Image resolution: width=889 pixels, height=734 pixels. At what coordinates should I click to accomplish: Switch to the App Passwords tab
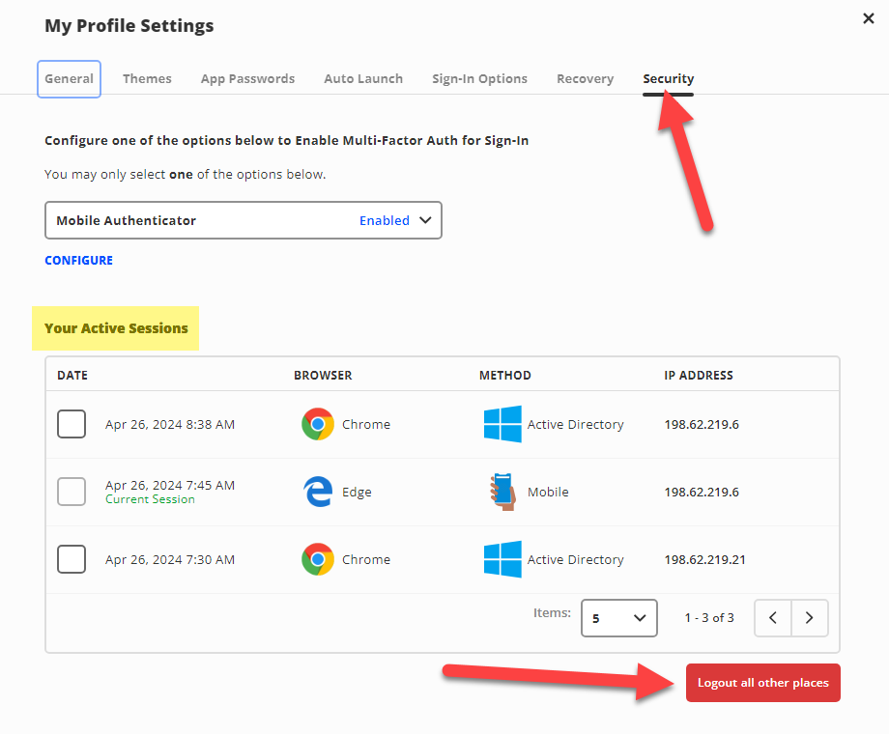(247, 79)
